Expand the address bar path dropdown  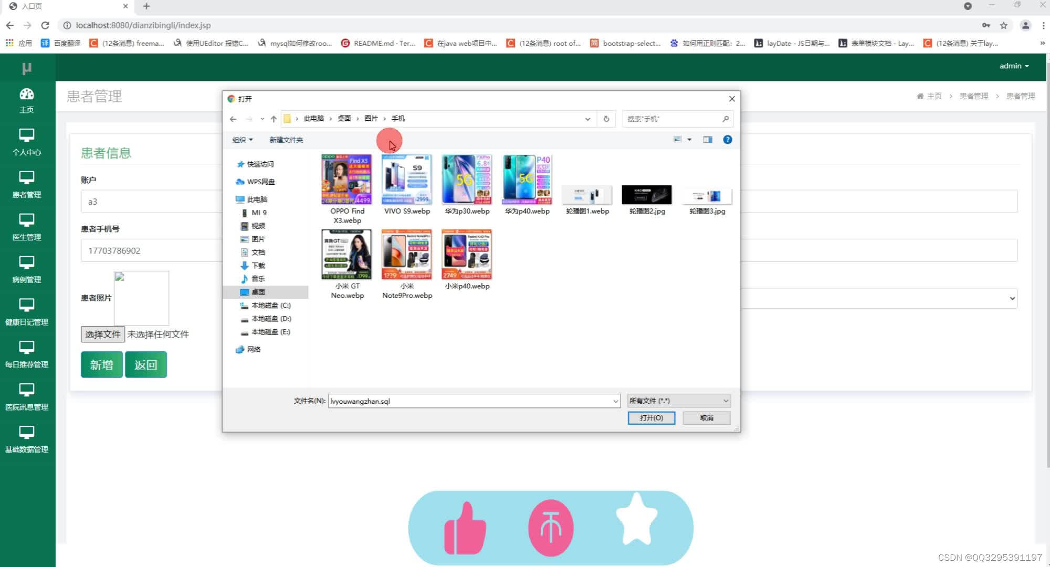point(587,119)
